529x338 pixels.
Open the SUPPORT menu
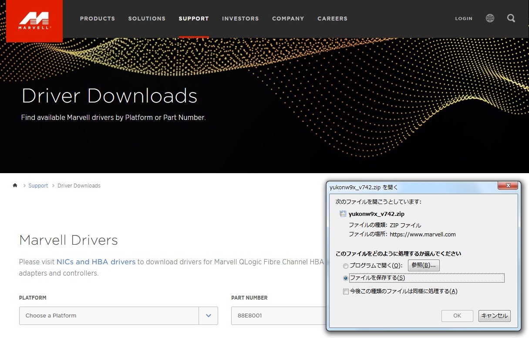pyautogui.click(x=194, y=18)
